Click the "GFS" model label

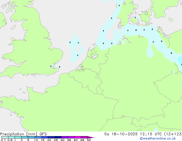click(x=43, y=134)
